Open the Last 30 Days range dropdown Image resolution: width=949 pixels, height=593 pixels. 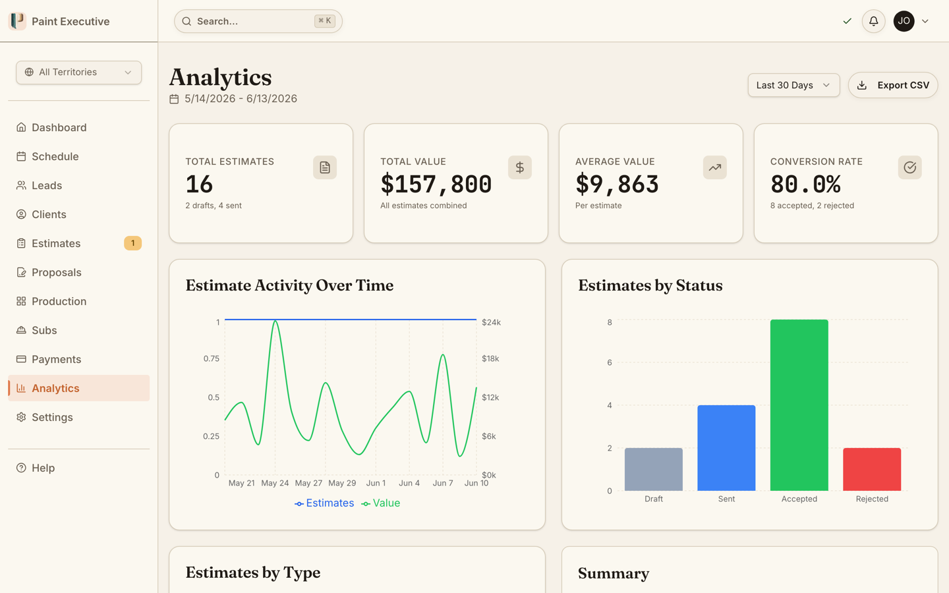tap(793, 85)
